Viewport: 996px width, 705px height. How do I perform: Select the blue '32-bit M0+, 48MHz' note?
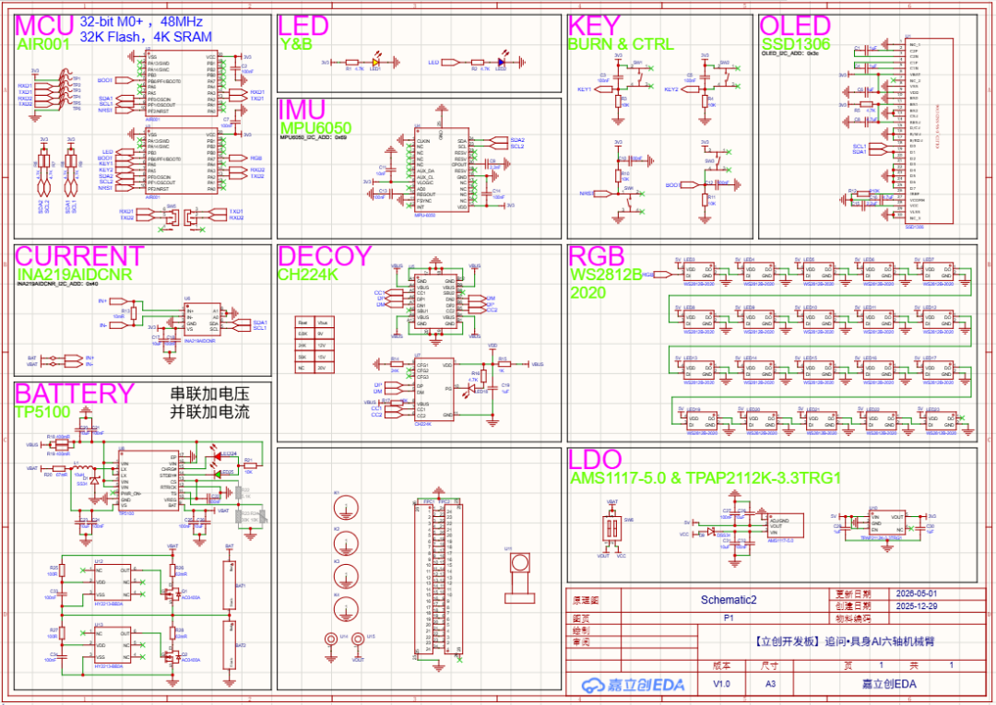tap(141, 22)
